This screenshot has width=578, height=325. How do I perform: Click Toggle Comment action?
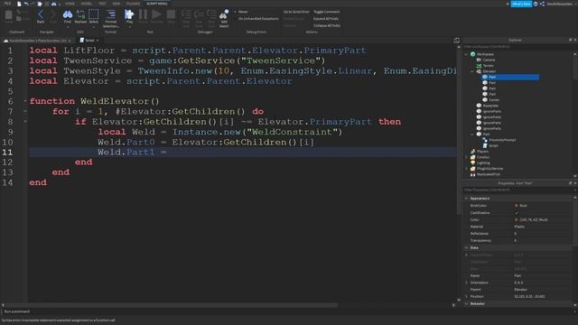click(327, 12)
